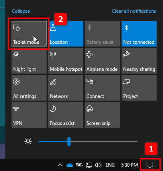Collapse the quick actions panel
Image resolution: width=163 pixels, height=171 pixels.
(x=21, y=11)
